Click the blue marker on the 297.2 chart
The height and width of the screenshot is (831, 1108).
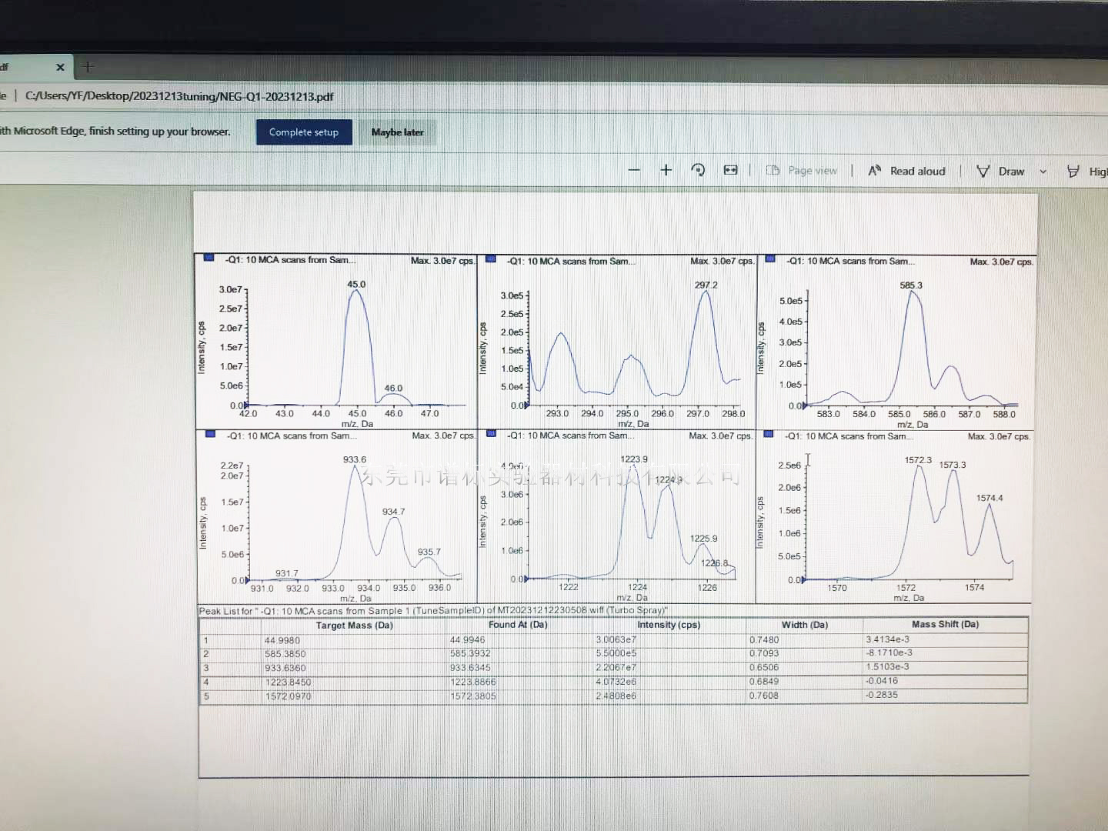[x=491, y=259]
